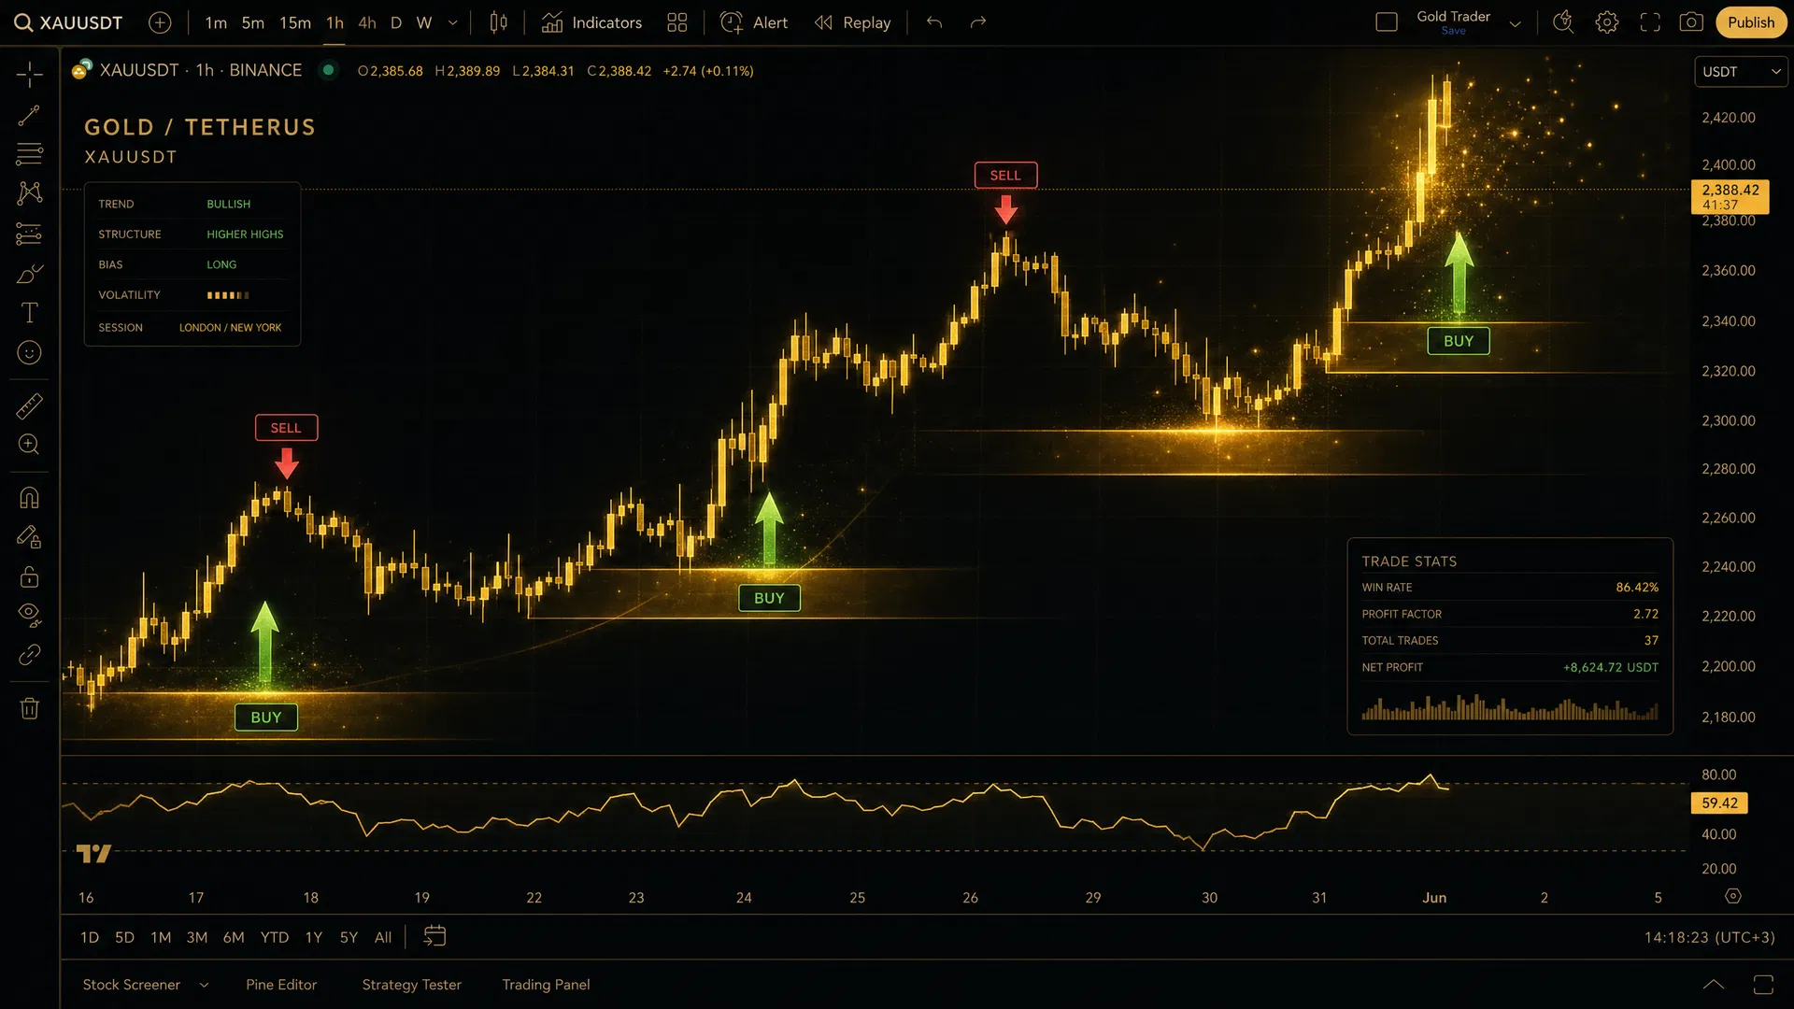Screen dimensions: 1794x1009
Task: Open the USDT currency dropdown
Action: pyautogui.click(x=1741, y=72)
